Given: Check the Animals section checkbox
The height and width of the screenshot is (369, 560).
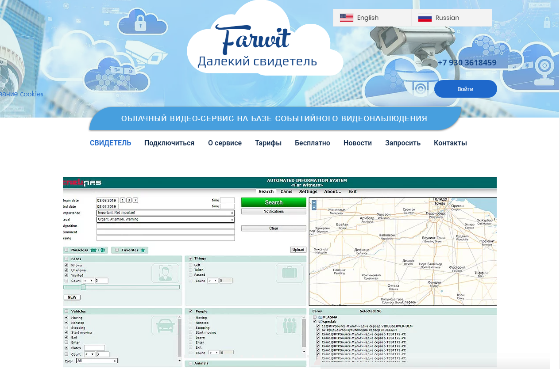Looking at the screenshot, I should click(x=190, y=364).
